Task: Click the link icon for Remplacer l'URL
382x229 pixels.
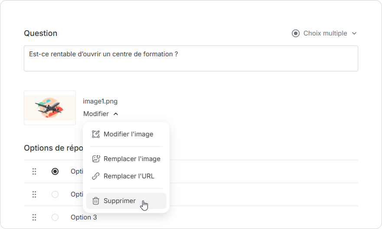Action: click(96, 176)
